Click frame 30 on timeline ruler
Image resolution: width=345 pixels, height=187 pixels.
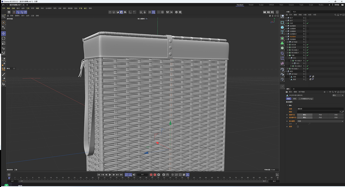coord(99,178)
